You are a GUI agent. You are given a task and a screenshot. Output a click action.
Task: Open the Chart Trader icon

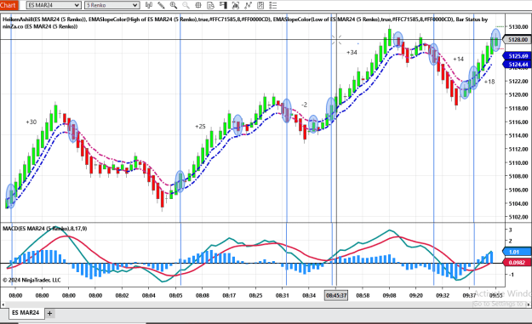coord(223,5)
